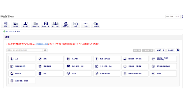183x103 pixels.
Task: Select the 給与変更・賞与支給 category
Action: (135, 59)
